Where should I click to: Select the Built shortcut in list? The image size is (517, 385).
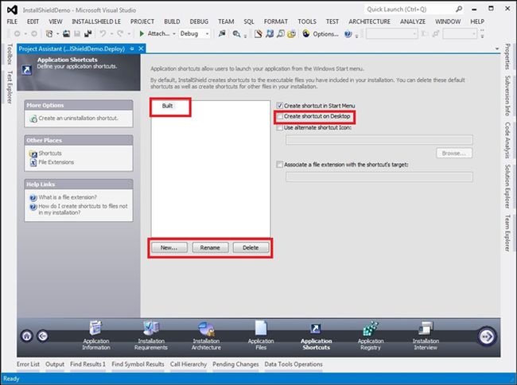coord(167,106)
